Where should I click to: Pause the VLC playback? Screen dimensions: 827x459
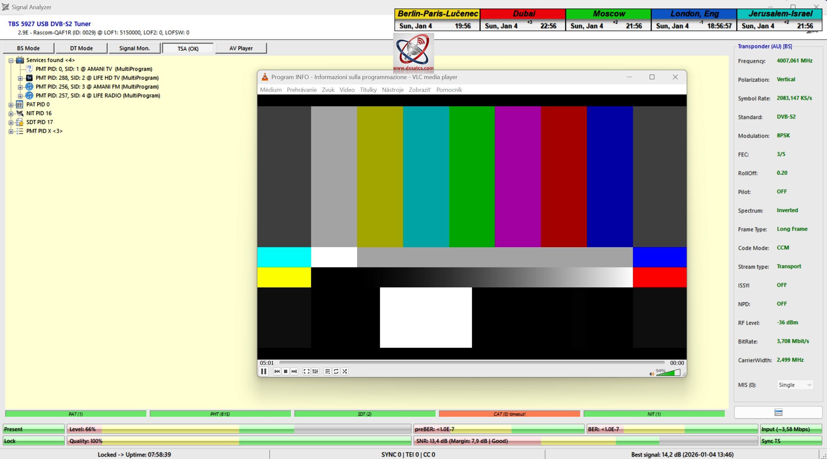click(x=263, y=371)
